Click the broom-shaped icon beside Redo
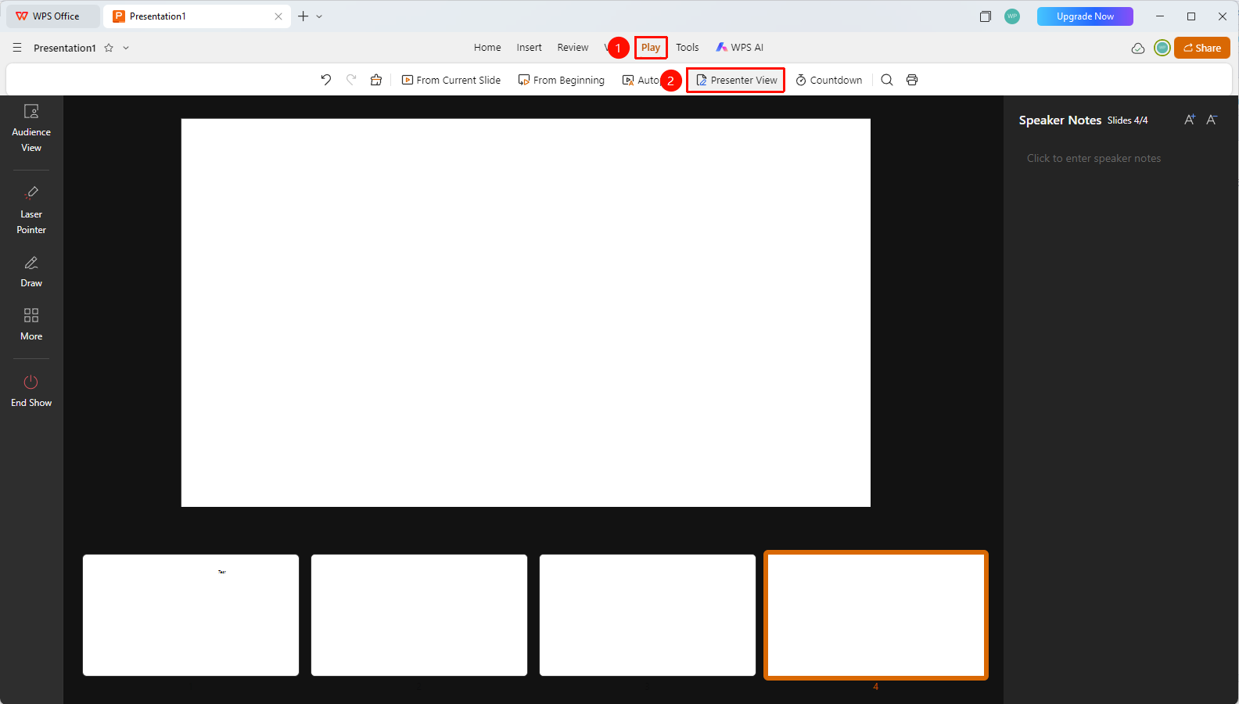The width and height of the screenshot is (1239, 704). point(376,80)
